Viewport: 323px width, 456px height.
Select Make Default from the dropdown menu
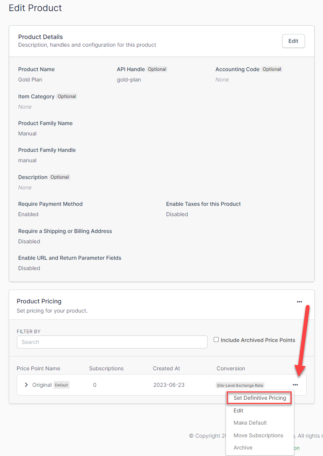tap(250, 423)
